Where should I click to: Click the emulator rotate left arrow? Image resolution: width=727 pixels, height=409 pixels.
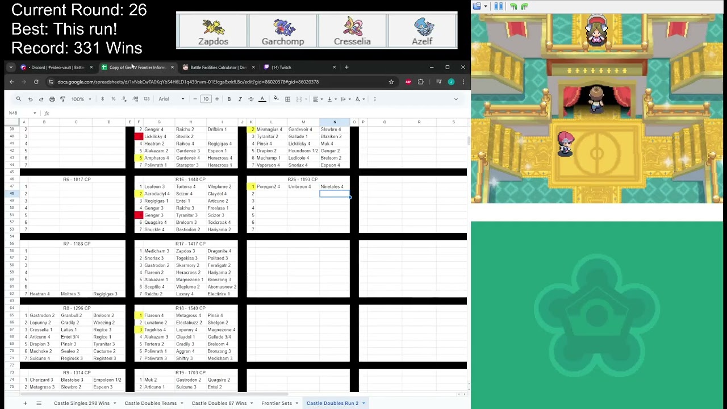pyautogui.click(x=513, y=6)
